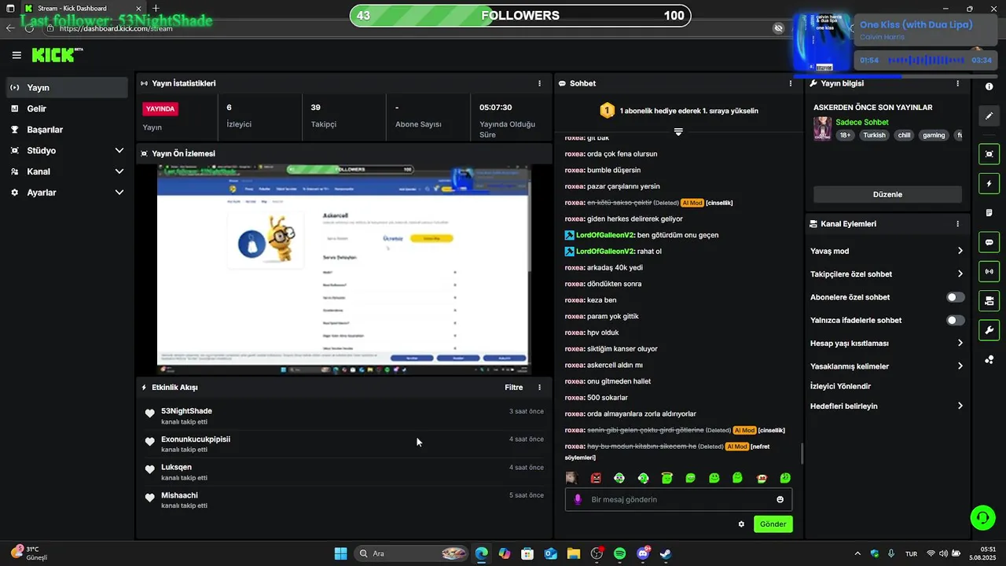The height and width of the screenshot is (566, 1006).
Task: Click the gaming tag chip
Action: 934,135
